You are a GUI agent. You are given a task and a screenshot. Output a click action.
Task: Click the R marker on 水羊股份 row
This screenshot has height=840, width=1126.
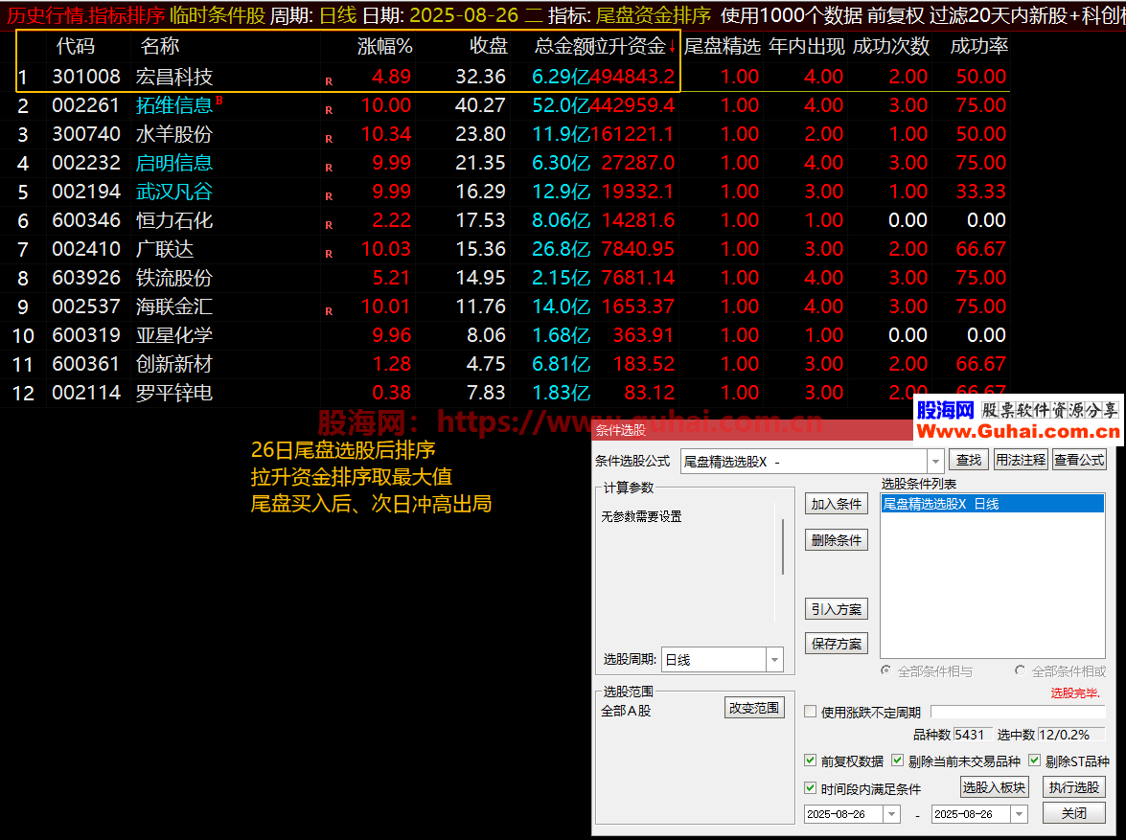(329, 139)
